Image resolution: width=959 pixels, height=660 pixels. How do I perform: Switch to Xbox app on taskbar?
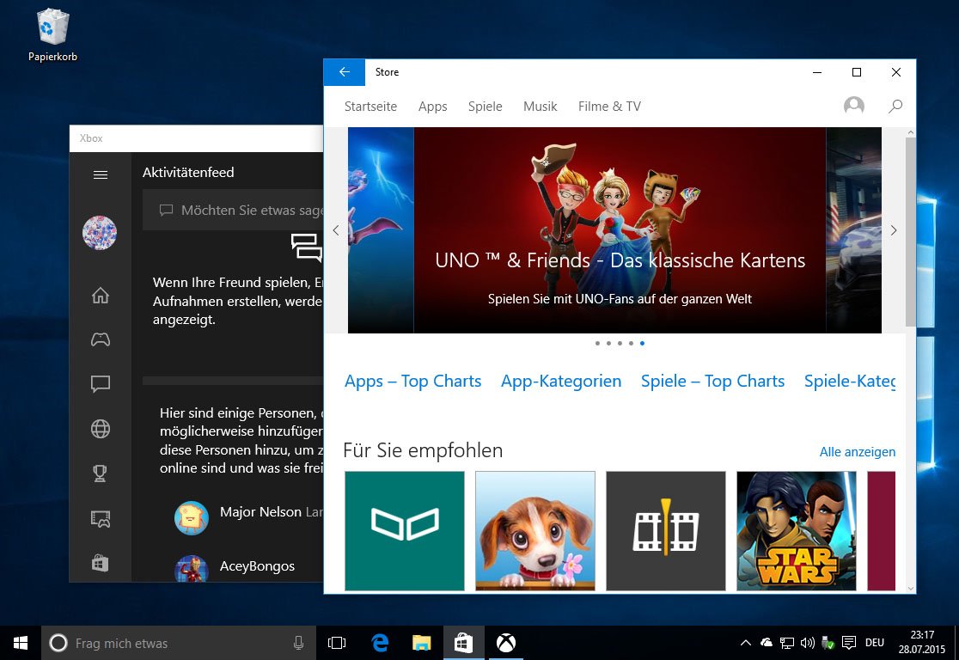point(506,643)
